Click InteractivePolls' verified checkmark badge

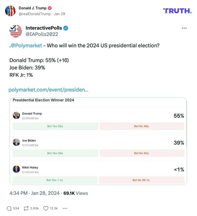(66, 28)
